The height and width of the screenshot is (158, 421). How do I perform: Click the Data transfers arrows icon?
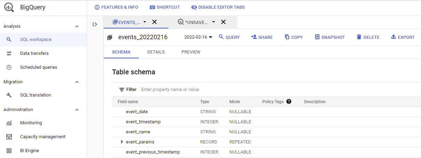pyautogui.click(x=9, y=53)
